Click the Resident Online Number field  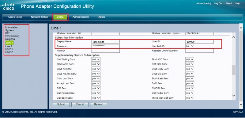tap(199, 51)
